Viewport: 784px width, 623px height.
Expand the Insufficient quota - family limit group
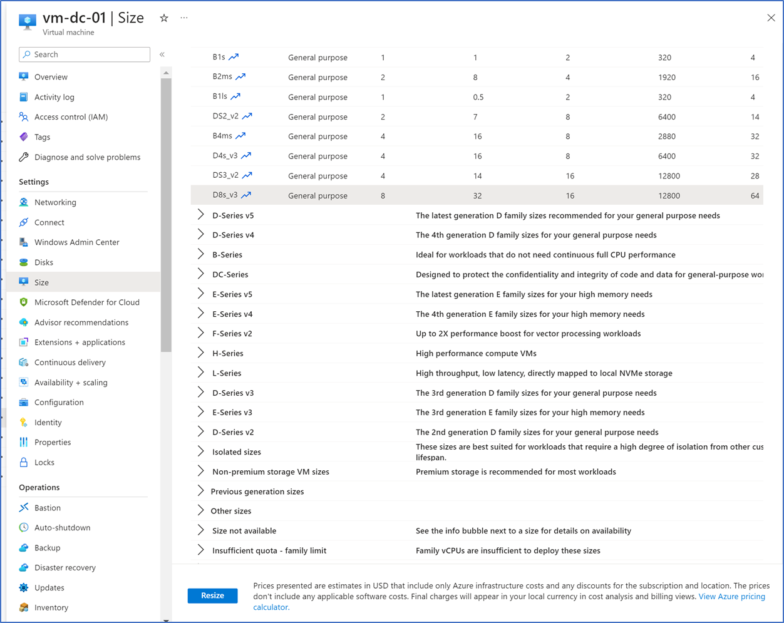coord(200,550)
